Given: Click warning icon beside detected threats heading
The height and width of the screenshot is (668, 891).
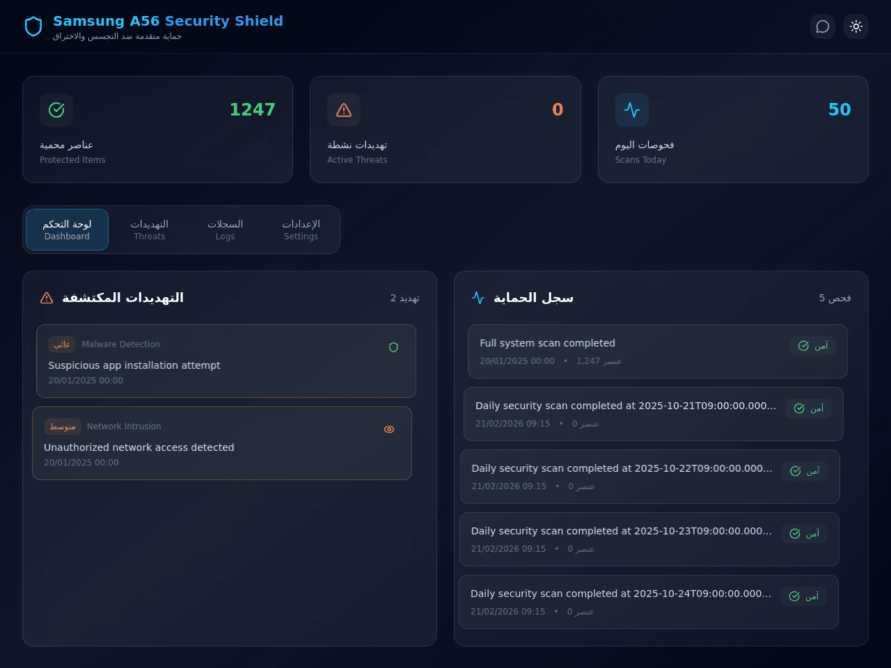Looking at the screenshot, I should pyautogui.click(x=47, y=298).
